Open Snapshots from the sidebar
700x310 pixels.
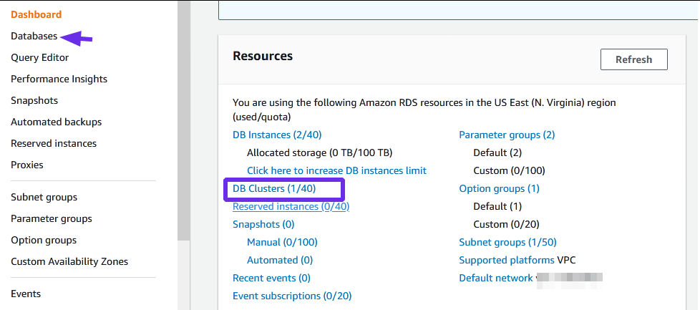coord(34,100)
